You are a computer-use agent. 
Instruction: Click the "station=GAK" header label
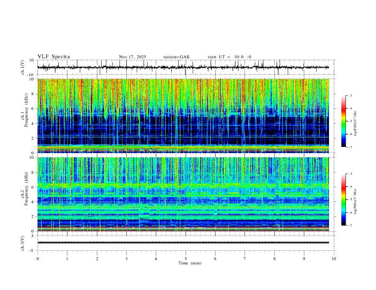(x=177, y=57)
